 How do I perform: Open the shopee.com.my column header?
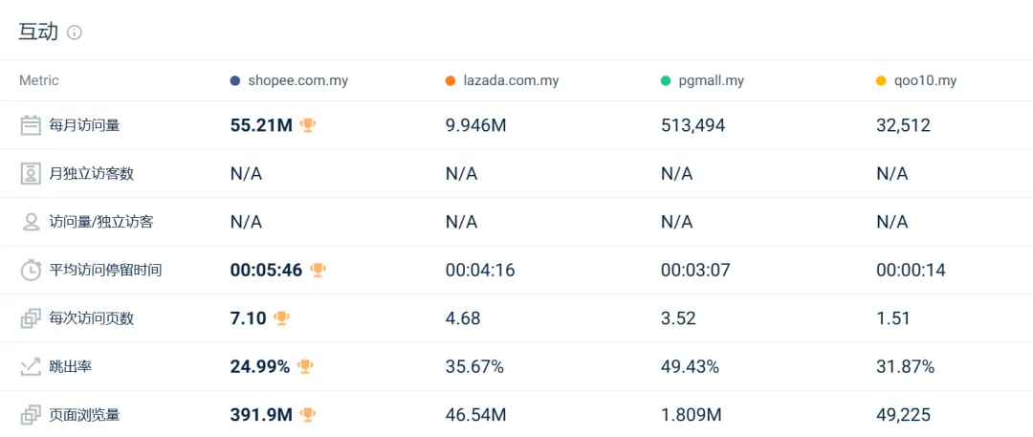297,81
